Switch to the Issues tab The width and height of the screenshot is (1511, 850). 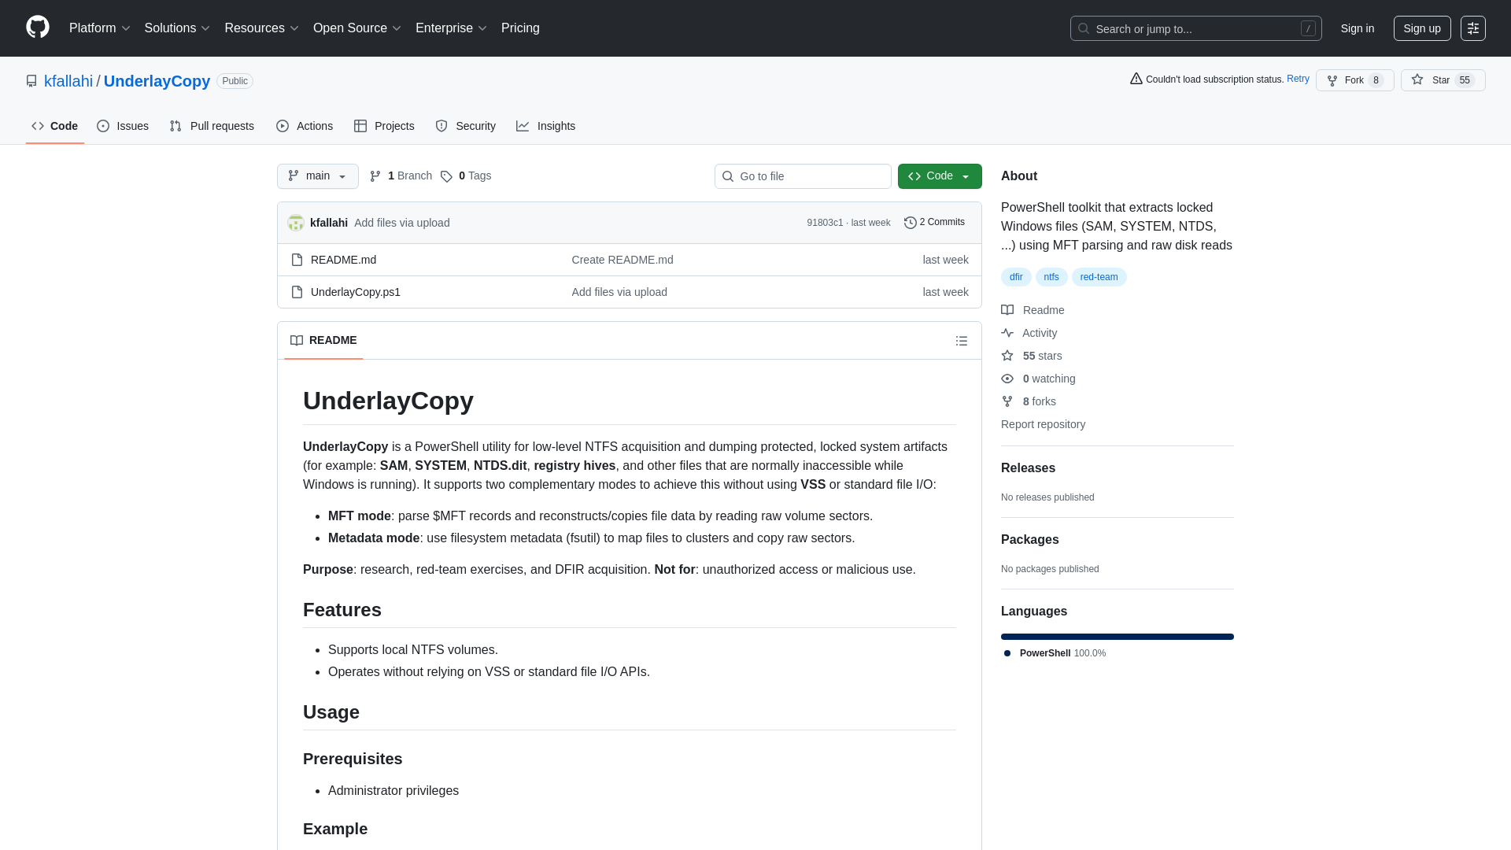pyautogui.click(x=123, y=126)
